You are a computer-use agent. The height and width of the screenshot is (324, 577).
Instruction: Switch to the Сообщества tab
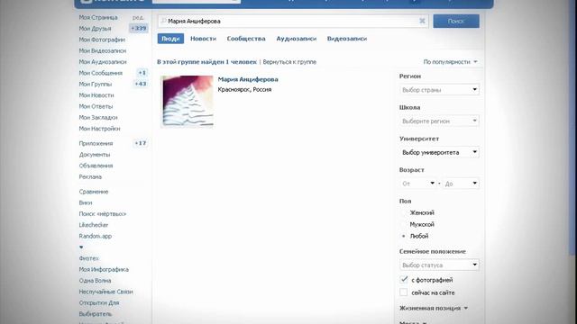pyautogui.click(x=246, y=39)
